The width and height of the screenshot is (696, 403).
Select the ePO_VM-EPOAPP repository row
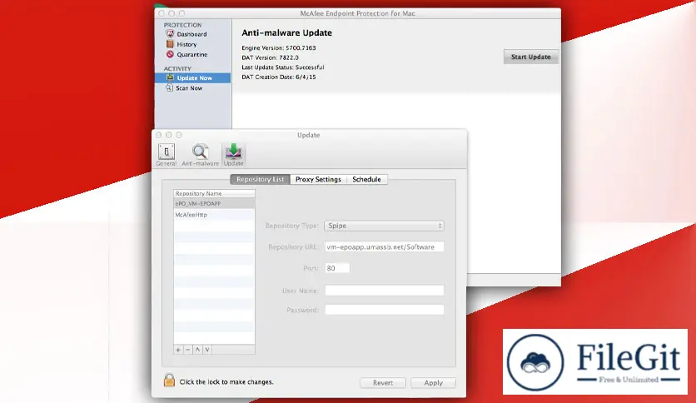tap(215, 204)
